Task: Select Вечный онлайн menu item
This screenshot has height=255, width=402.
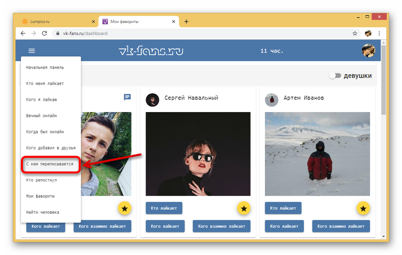Action: coord(51,116)
